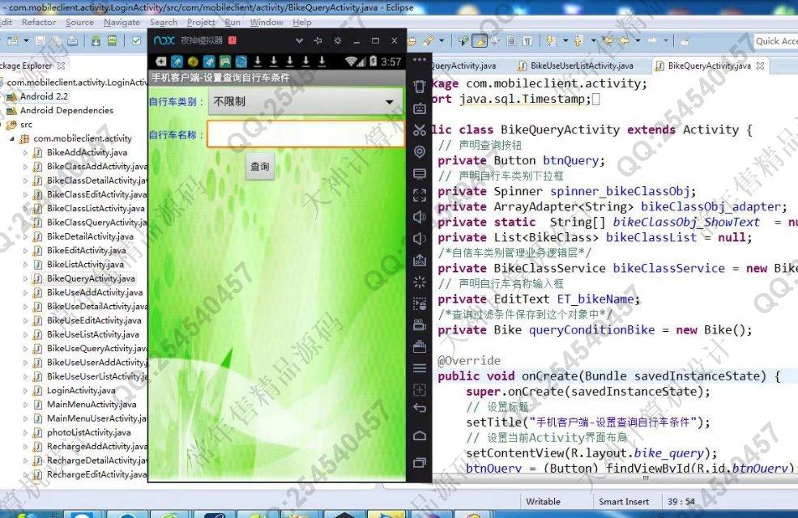Open the 自行车类别 spinner showing 不限制

coord(305,102)
